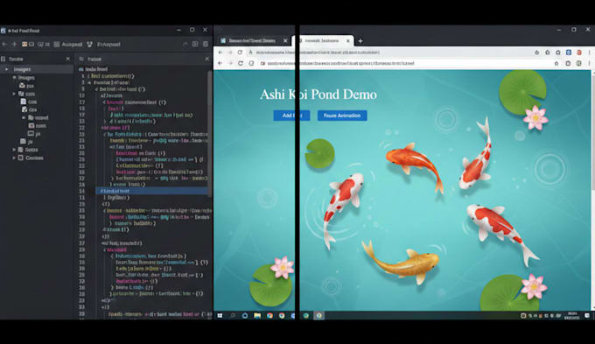Viewport: 595px width, 344px height.
Task: Click the highlighted active app icon on the taskbar
Action: click(x=318, y=315)
